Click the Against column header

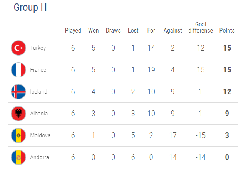click(x=172, y=31)
